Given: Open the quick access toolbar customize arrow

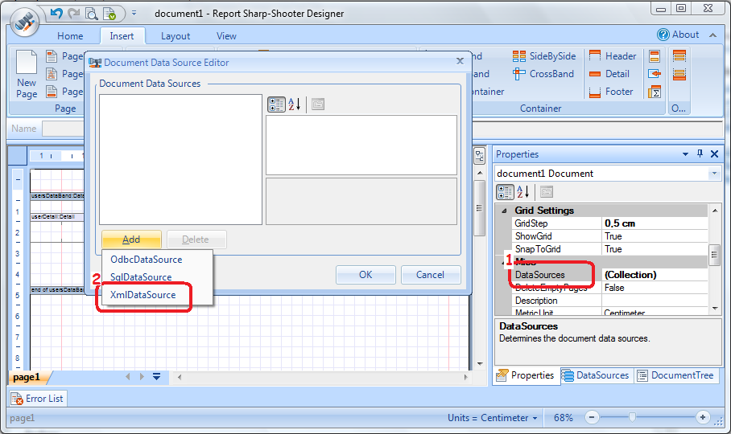Looking at the screenshot, I should [x=134, y=14].
